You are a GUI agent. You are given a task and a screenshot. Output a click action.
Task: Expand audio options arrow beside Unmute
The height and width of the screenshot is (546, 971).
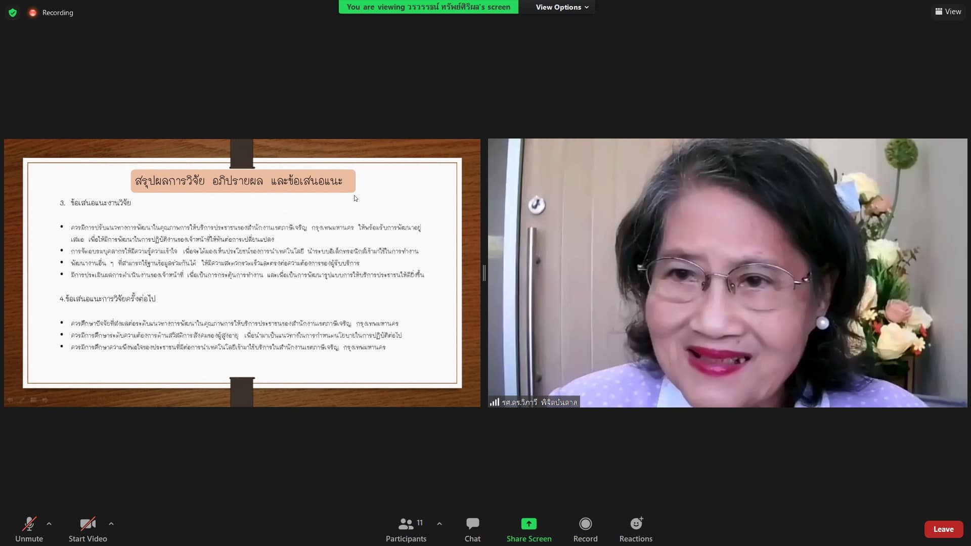[x=49, y=524]
